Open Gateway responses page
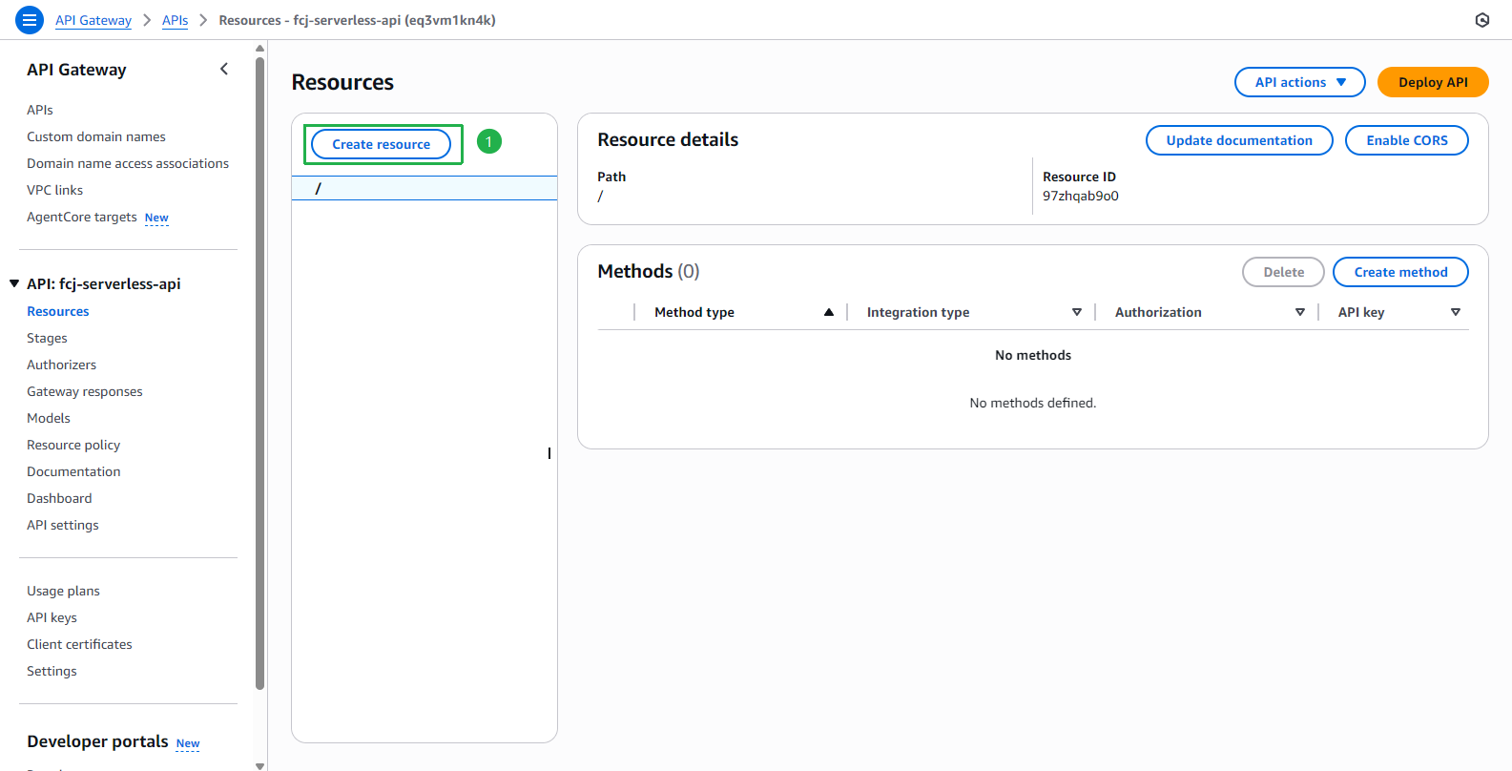Image resolution: width=1512 pixels, height=771 pixels. [85, 391]
